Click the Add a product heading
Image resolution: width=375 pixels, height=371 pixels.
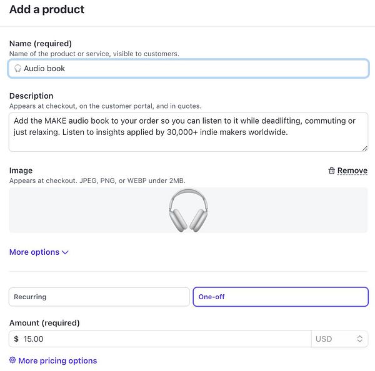47,9
